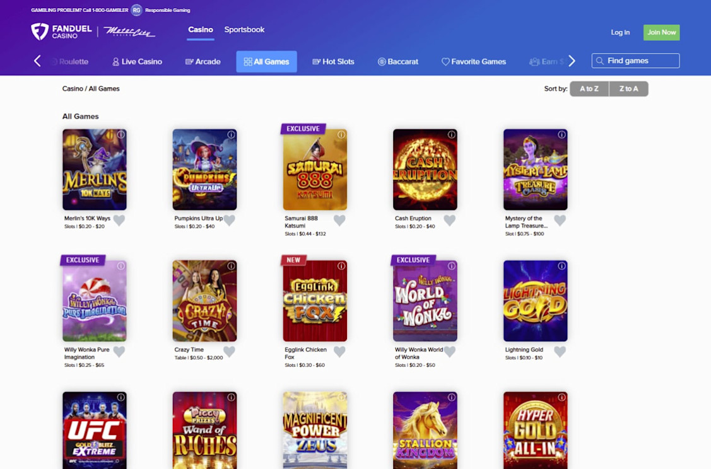Click the search magnifier icon
Image resolution: width=711 pixels, height=469 pixels.
(x=599, y=61)
